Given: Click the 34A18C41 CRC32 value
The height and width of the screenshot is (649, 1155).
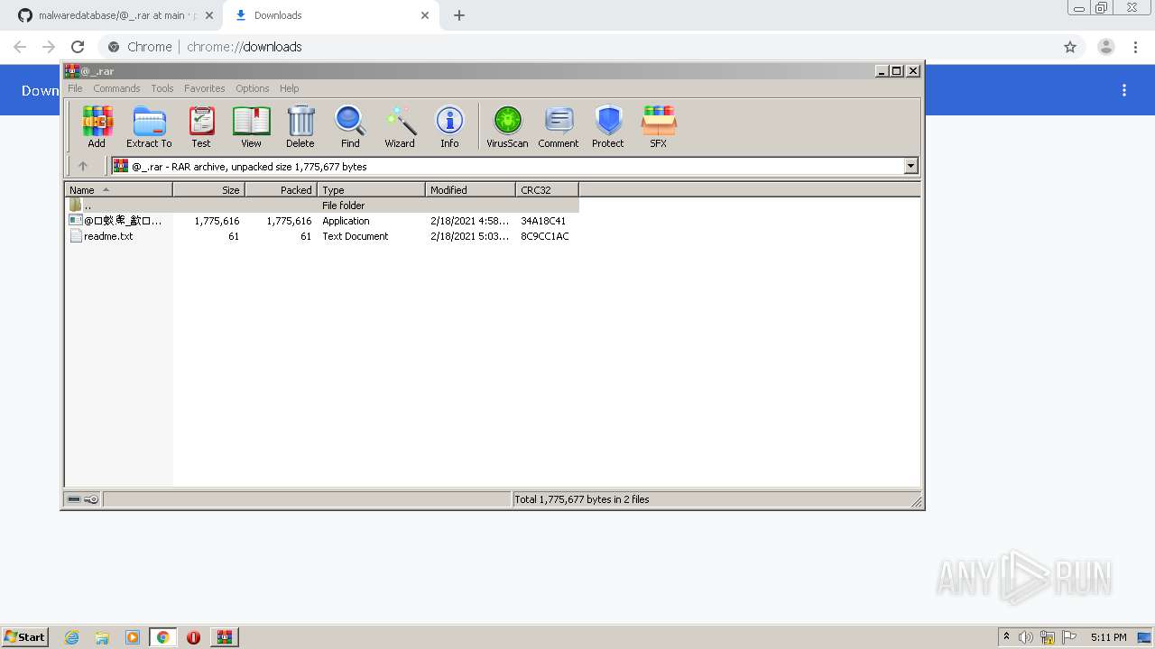Looking at the screenshot, I should [x=543, y=221].
